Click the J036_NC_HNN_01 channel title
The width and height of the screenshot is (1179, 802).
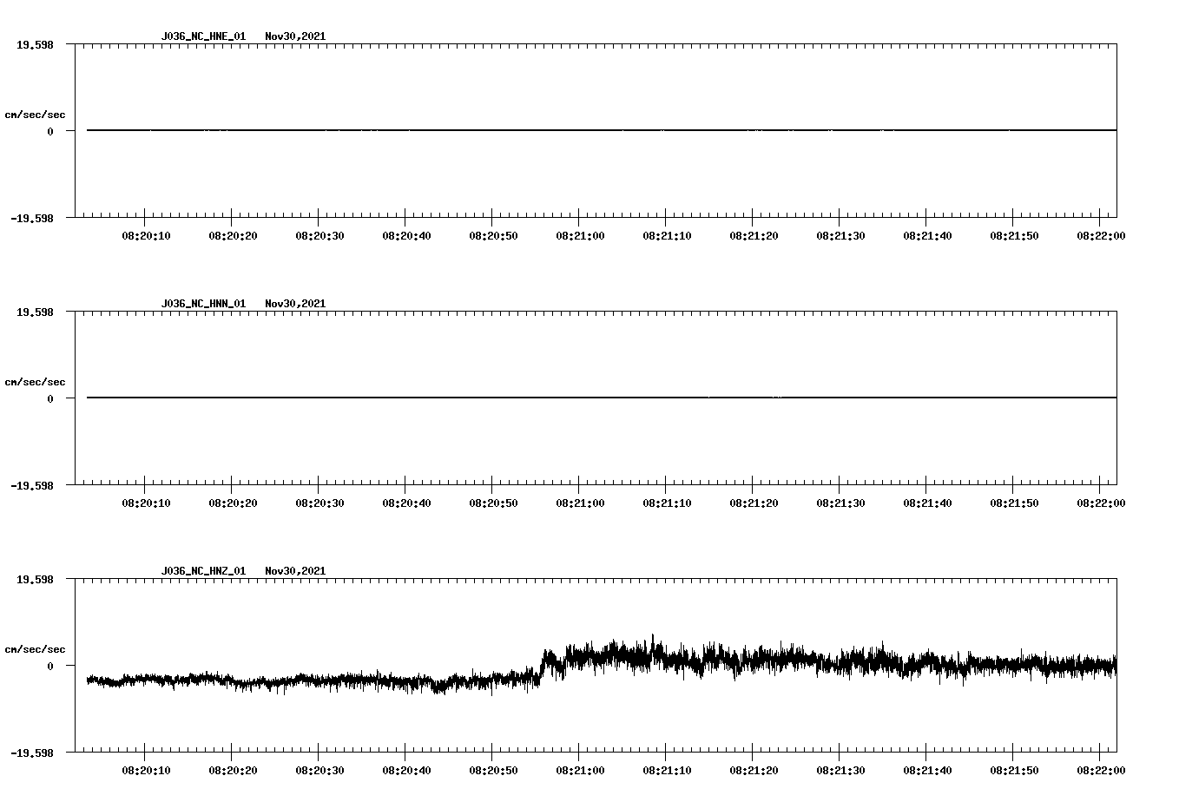pyautogui.click(x=203, y=304)
